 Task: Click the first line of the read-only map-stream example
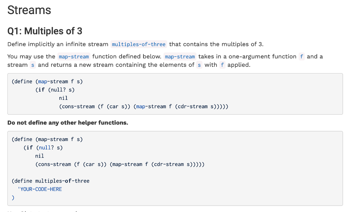[47, 82]
